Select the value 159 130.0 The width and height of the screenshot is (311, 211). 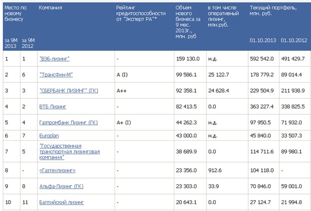pos(187,59)
